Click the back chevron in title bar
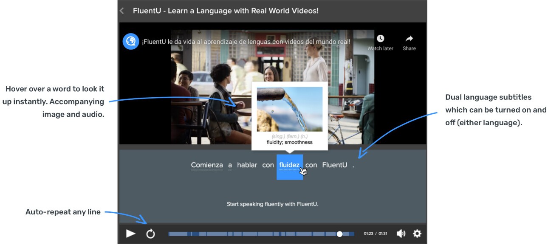Viewport: 548px width, 245px height. pyautogui.click(x=122, y=11)
